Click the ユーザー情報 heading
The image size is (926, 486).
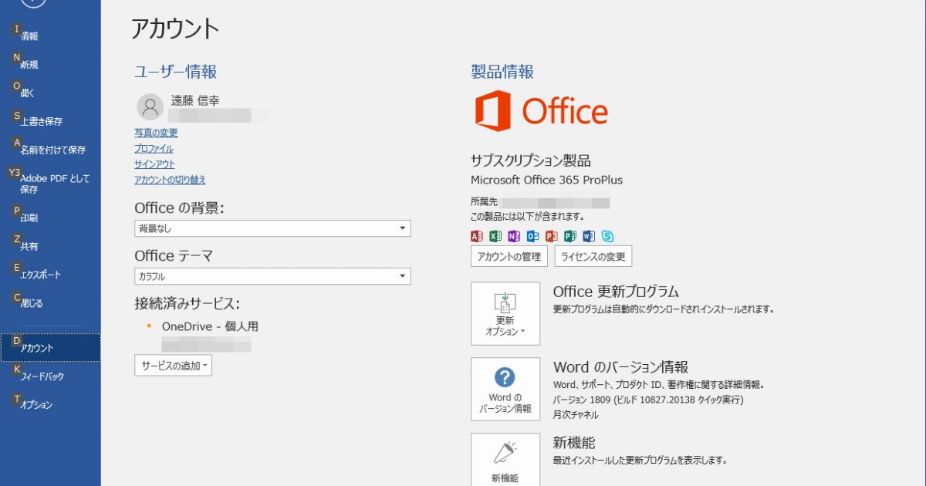pos(175,72)
